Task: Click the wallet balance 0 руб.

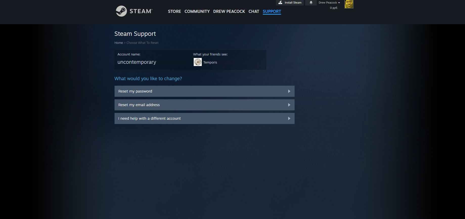Action: tap(334, 8)
